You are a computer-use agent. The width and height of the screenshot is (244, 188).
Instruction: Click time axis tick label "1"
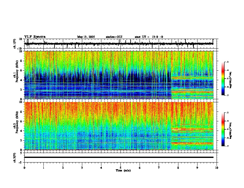coord(43,168)
